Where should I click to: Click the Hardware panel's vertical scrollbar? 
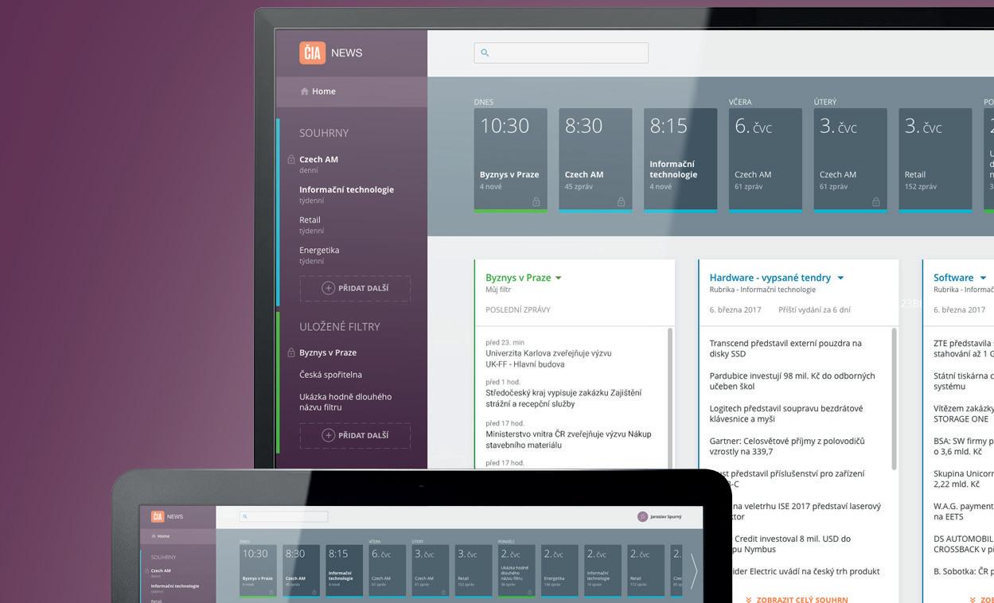click(894, 398)
